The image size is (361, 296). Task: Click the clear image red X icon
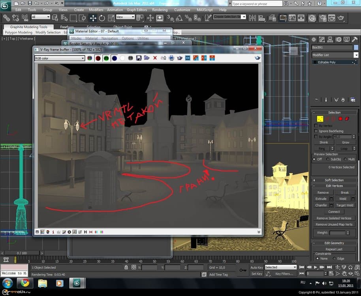[x=155, y=58]
